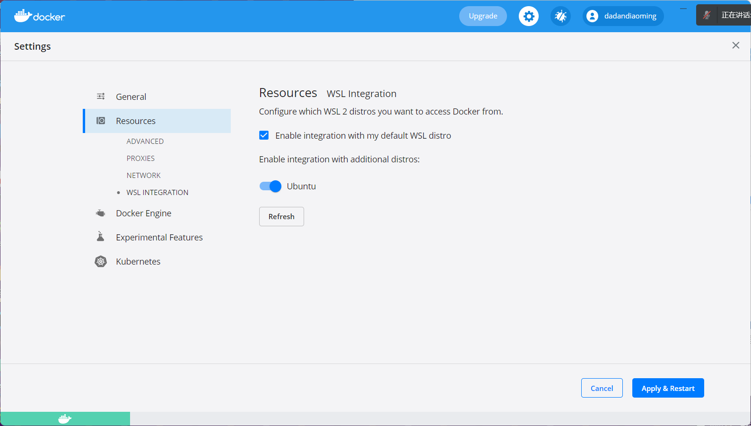Cancel the settings changes
This screenshot has height=426, width=751.
tap(602, 388)
